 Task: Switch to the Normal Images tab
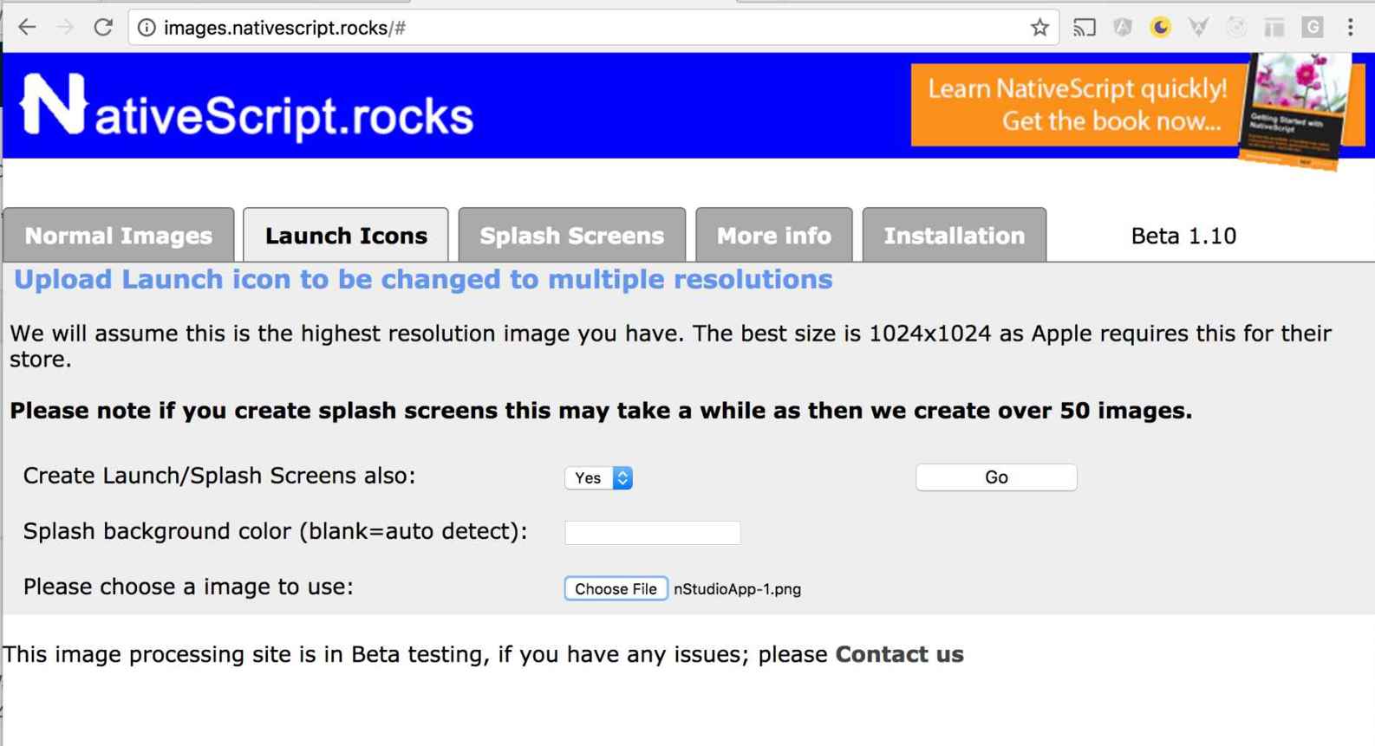[x=119, y=236]
